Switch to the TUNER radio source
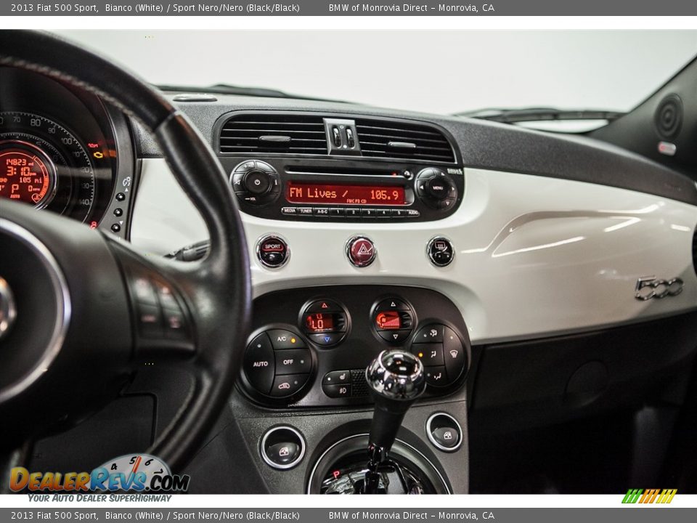 point(306,211)
